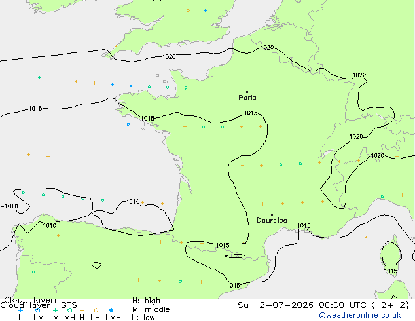Image resolution: width=415 pixels, height=321 pixels.
Task: Click the GFS model label
Action: point(69,305)
